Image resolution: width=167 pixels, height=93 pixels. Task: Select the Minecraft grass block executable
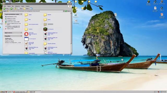(x=45, y=29)
